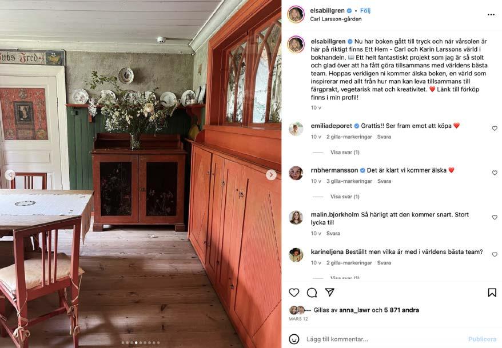Image resolution: width=502 pixels, height=348 pixels.
Task: Open Carl Larsson-gården location link
Action: 336,19
